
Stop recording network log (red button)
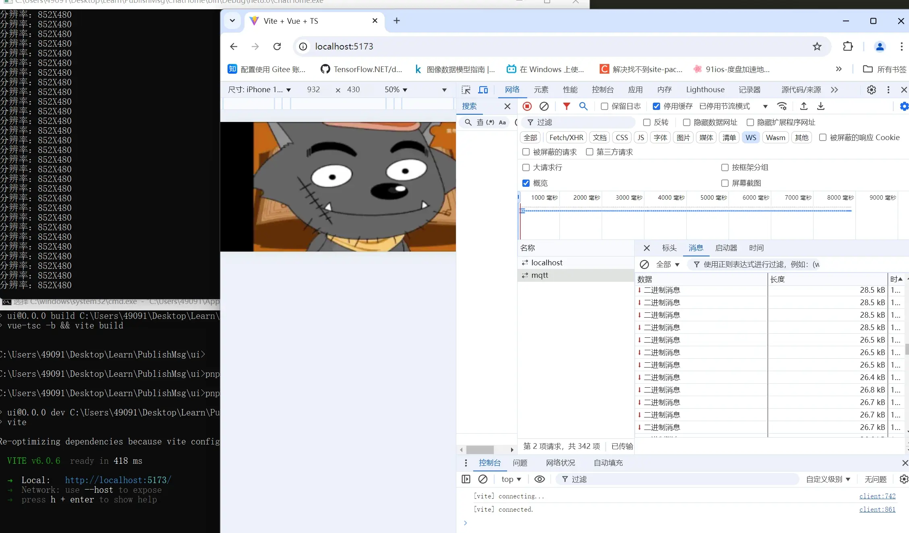(x=527, y=106)
